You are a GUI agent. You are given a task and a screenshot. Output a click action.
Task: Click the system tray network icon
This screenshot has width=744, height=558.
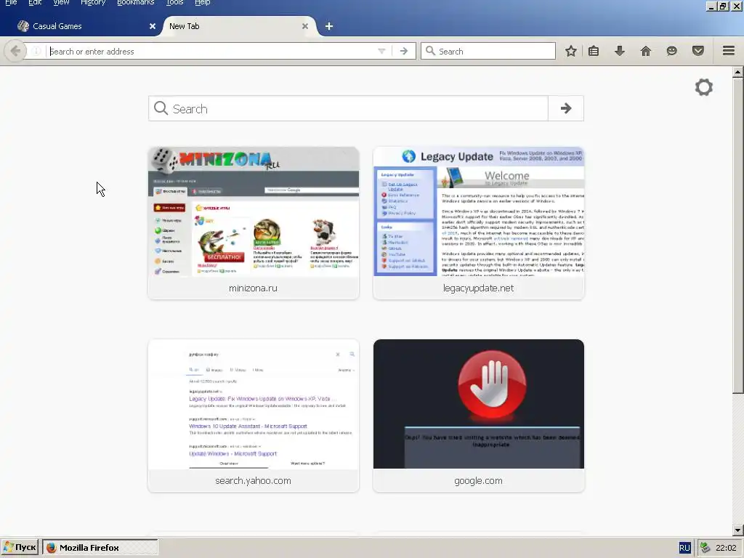pos(705,548)
